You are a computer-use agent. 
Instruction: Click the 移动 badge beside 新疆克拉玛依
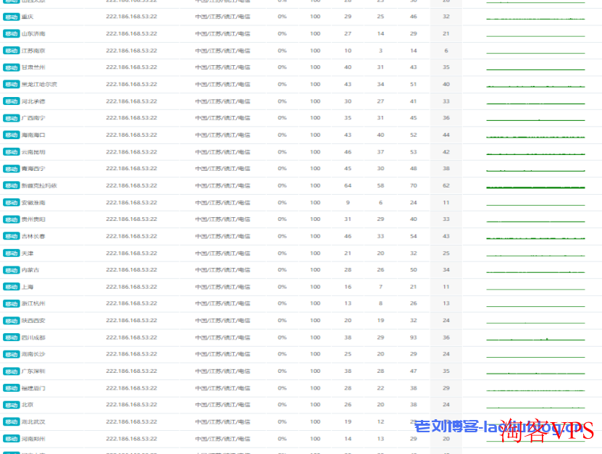(x=11, y=186)
